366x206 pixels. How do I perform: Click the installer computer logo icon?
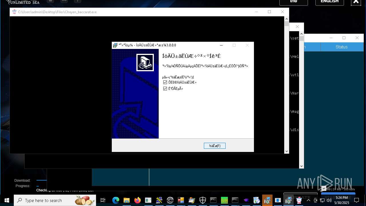tap(145, 62)
